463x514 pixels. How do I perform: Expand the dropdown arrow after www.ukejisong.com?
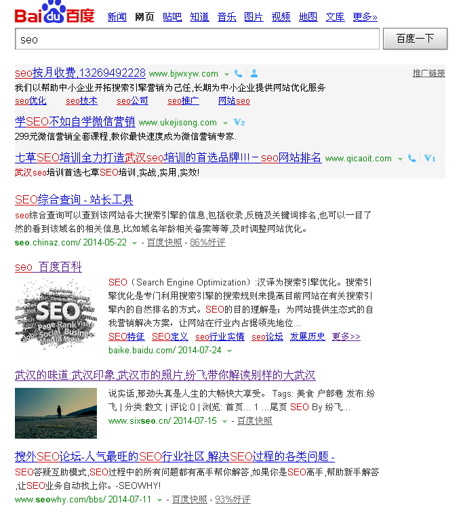224,123
